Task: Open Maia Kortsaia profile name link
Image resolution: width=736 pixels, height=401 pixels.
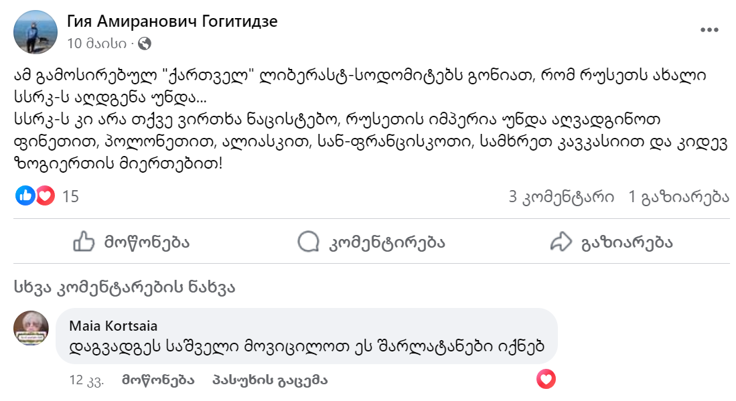Action: click(x=113, y=326)
